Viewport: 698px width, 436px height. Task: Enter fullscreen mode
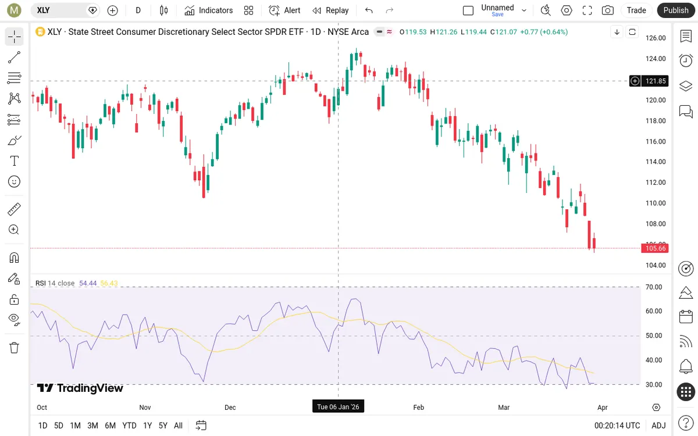pos(587,10)
